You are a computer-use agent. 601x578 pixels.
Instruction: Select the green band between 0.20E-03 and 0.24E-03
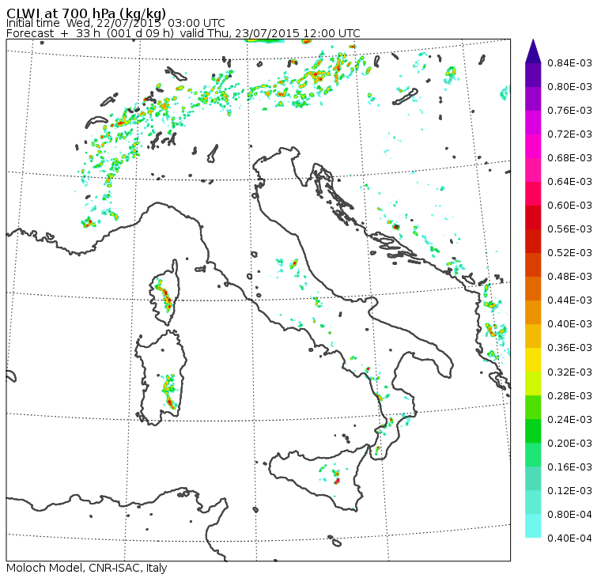click(533, 431)
